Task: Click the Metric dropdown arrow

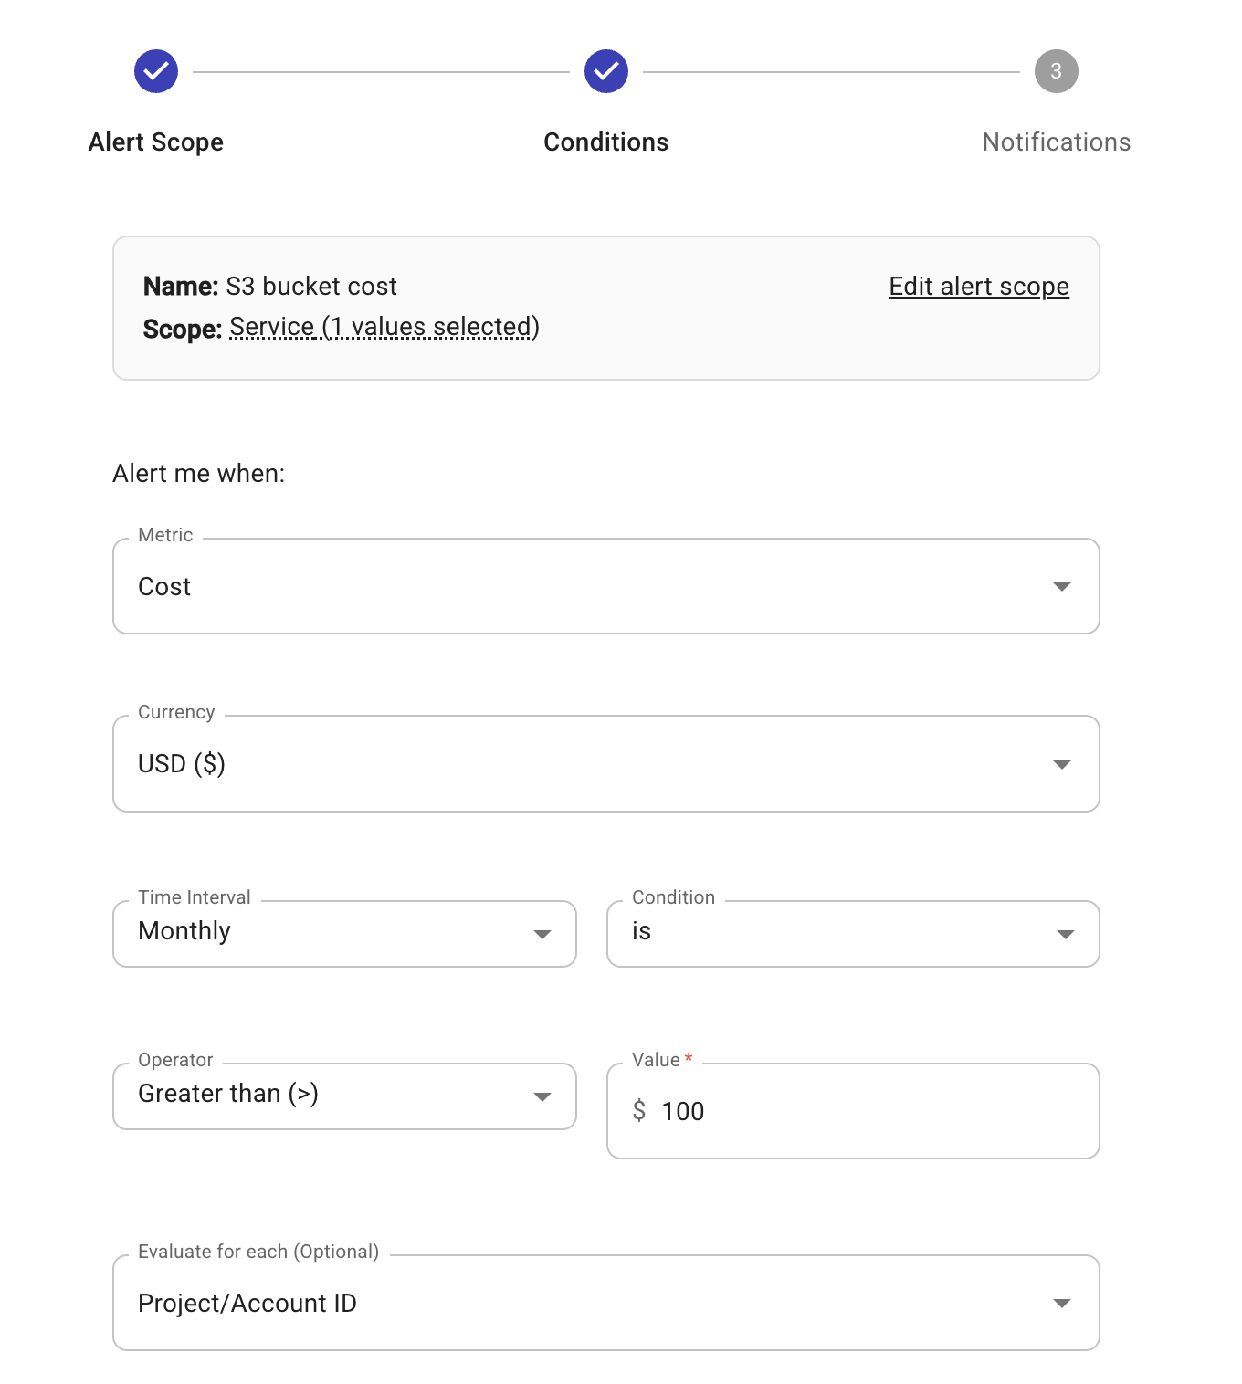Action: click(x=1062, y=586)
